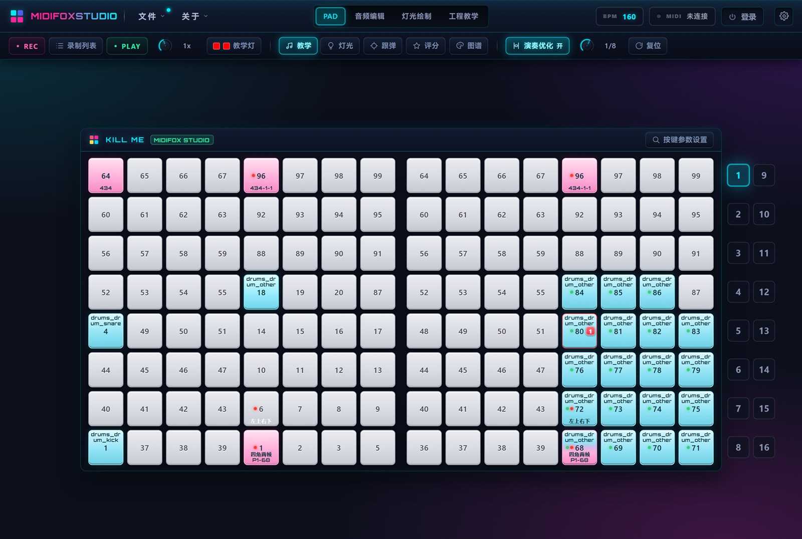Toggle the 图谱 chart mode
802x539 pixels.
469,46
